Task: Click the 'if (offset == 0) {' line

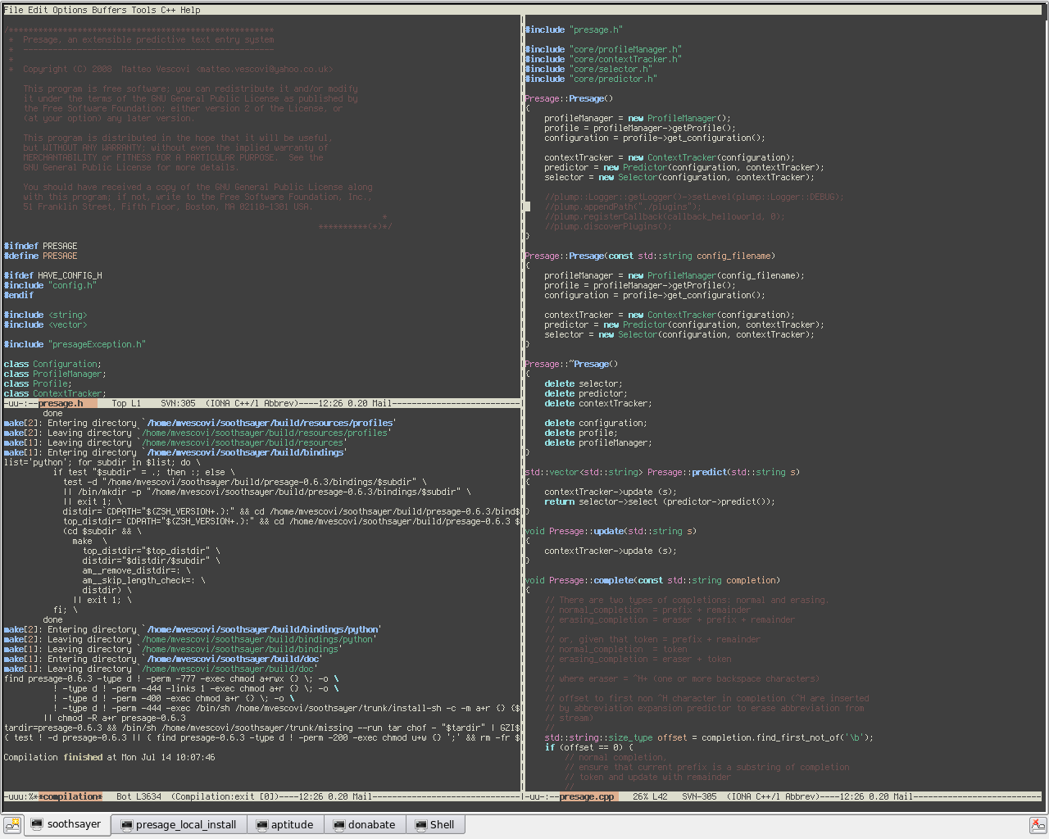Action: pos(588,747)
